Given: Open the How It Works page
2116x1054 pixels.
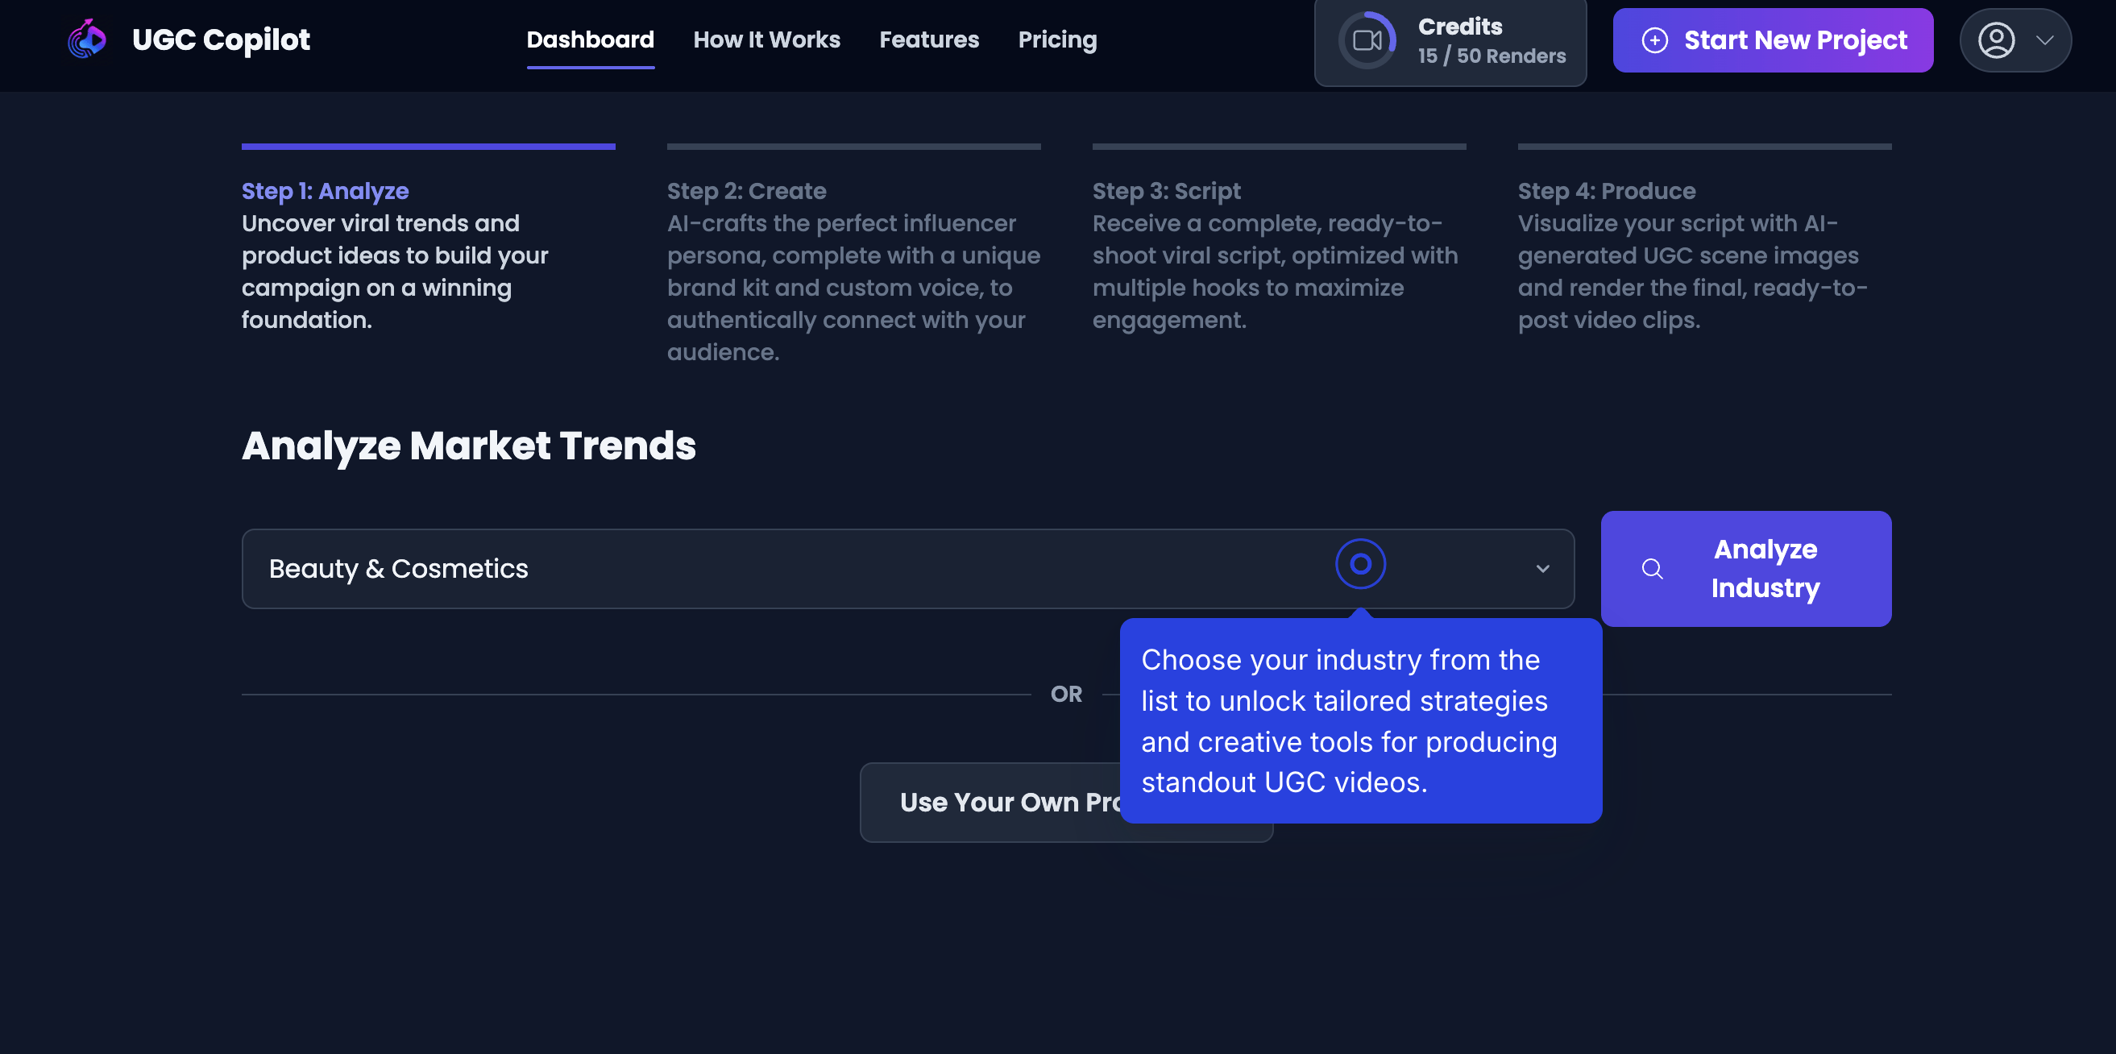Looking at the screenshot, I should pos(766,39).
